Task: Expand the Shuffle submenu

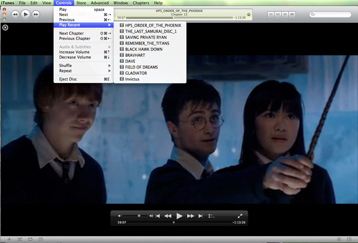Action: point(84,65)
